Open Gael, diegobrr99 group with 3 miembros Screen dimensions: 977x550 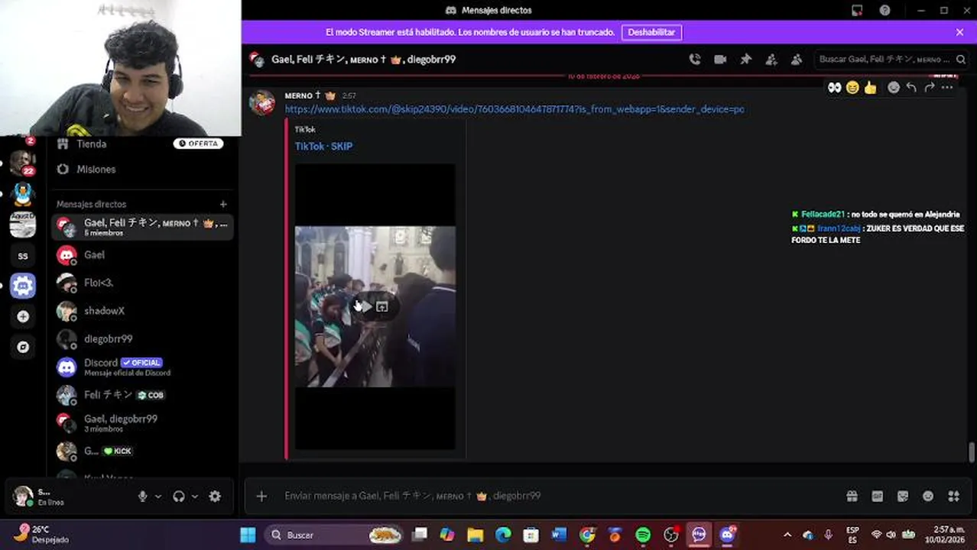click(x=142, y=422)
